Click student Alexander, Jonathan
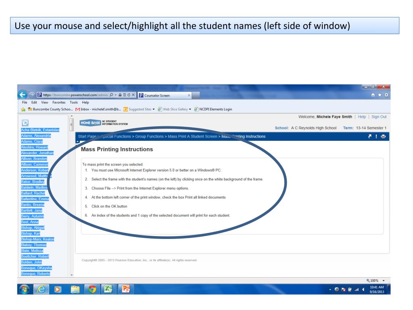413x310 pixels. point(37,153)
